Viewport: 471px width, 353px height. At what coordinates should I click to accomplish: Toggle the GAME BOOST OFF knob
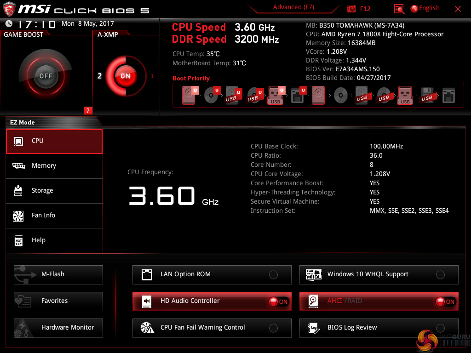pyautogui.click(x=46, y=76)
